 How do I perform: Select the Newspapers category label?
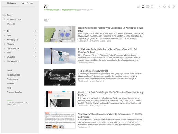coord(13,40)
